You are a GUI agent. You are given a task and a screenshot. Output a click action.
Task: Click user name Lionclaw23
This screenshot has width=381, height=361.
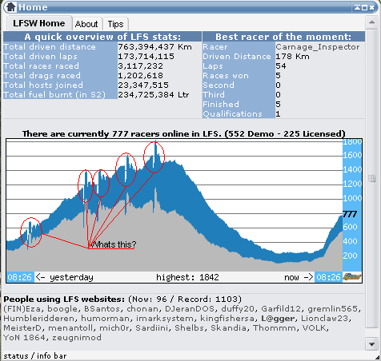pyautogui.click(x=325, y=319)
